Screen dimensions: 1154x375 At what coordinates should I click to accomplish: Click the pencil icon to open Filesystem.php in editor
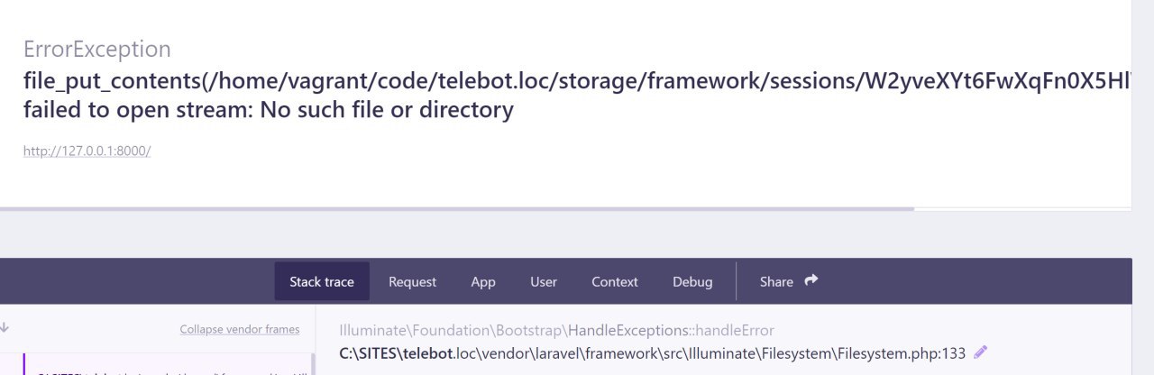(981, 353)
